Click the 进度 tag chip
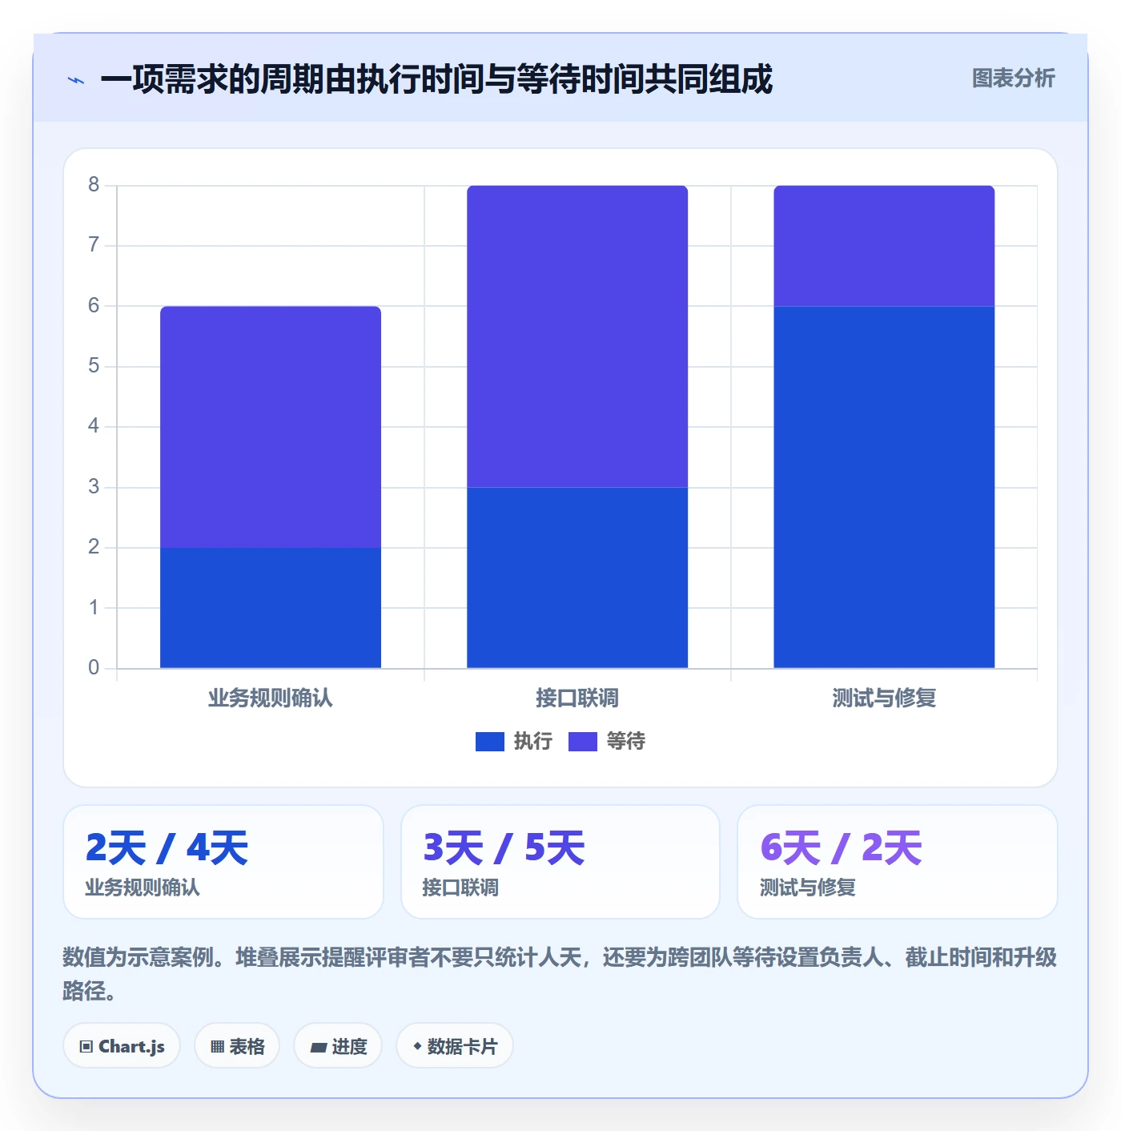Viewport: 1121px width, 1131px height. pos(338,1046)
